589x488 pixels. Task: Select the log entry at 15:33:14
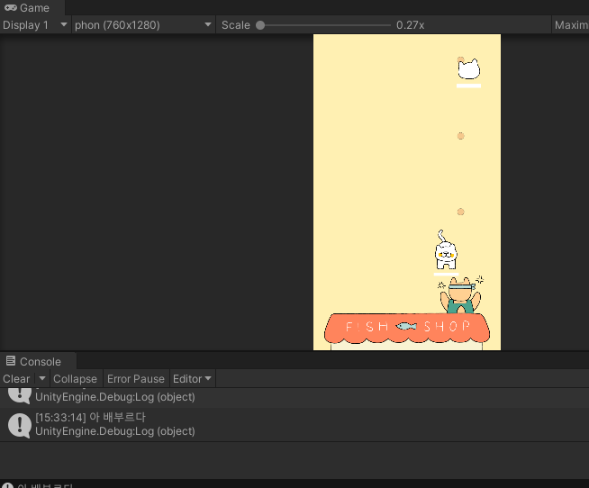294,424
